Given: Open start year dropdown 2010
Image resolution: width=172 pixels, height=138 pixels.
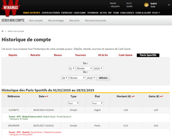Looking at the screenshot, I should click(x=98, y=68).
